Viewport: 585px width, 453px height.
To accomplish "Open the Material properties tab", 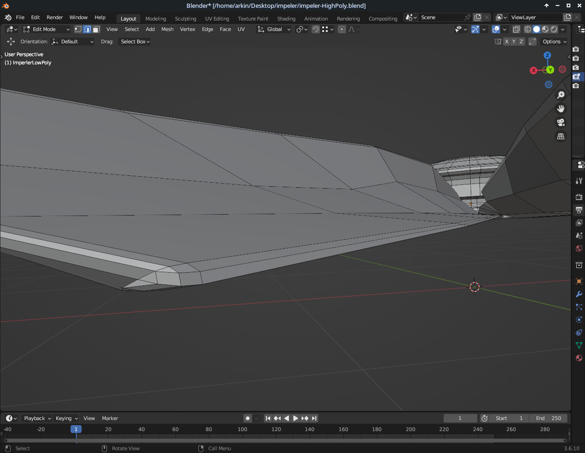I will 579,358.
